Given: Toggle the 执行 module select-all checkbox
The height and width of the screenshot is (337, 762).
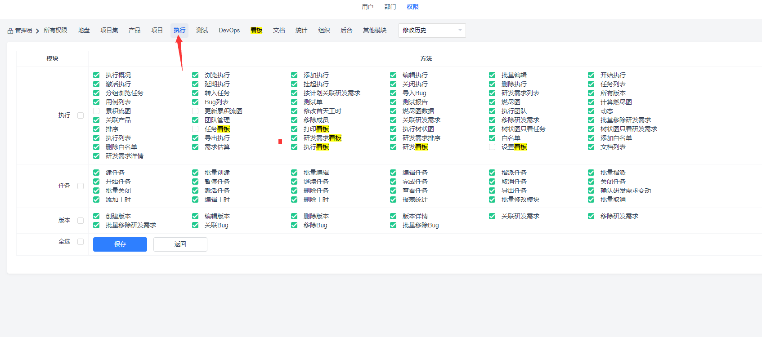Looking at the screenshot, I should [x=81, y=115].
